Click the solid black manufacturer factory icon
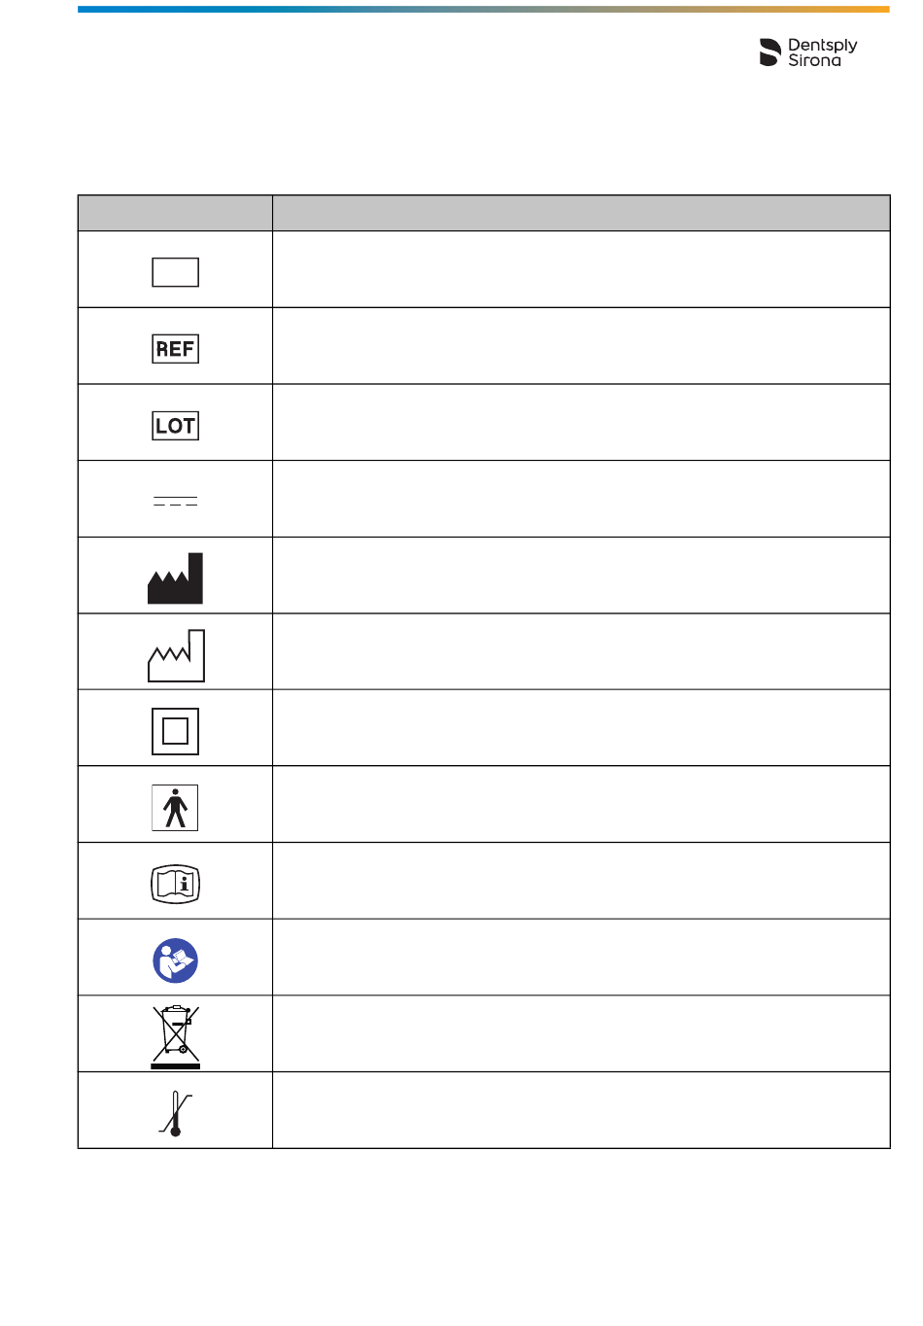 click(x=176, y=578)
